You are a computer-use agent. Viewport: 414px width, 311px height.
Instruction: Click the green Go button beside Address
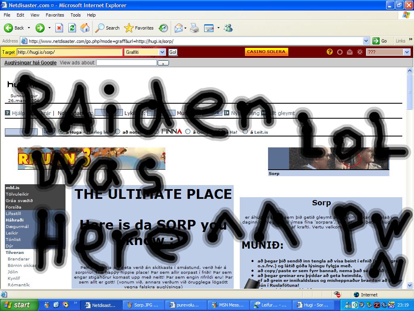coord(380,41)
